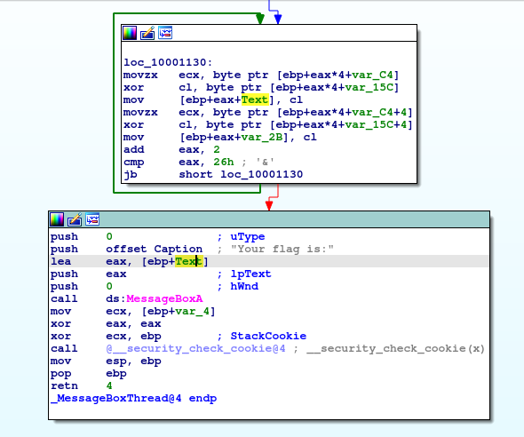Select the teal title bar of MessageBox block
Screen dimensions: 524x437
point(269,219)
